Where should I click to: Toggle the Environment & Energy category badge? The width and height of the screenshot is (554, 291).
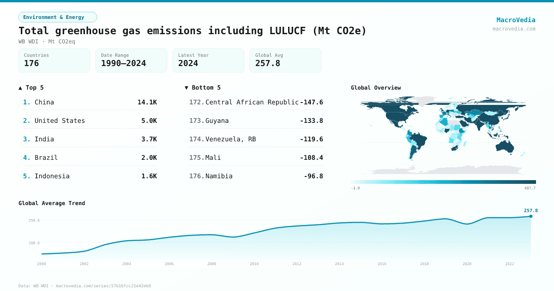pyautogui.click(x=57, y=17)
